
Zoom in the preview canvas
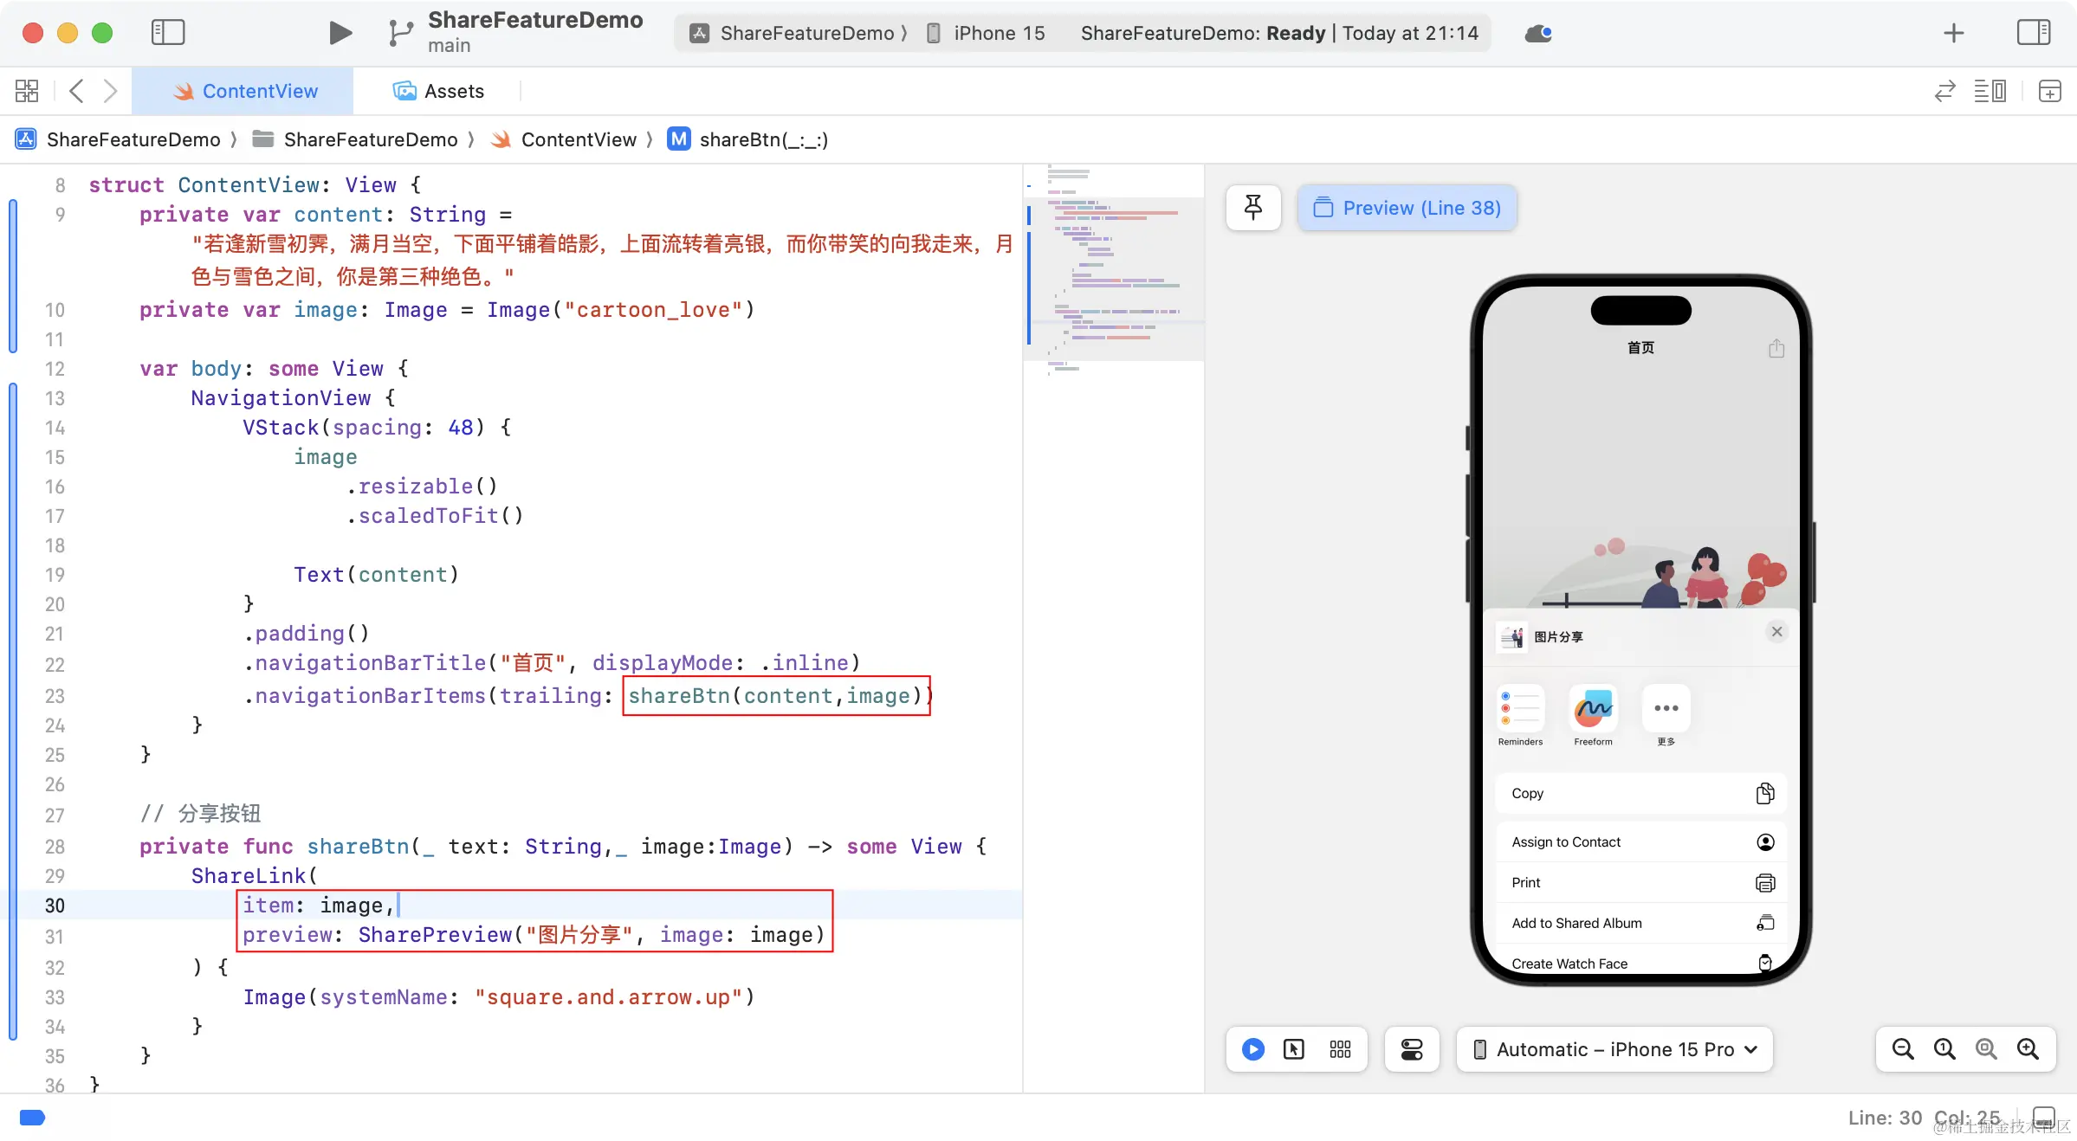[2028, 1049]
